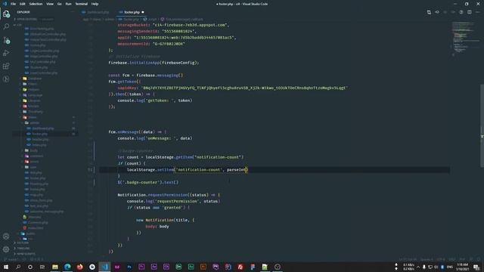Click the editor vertical scrollbar
Viewport: 484px width, 272px height.
click(482, 126)
